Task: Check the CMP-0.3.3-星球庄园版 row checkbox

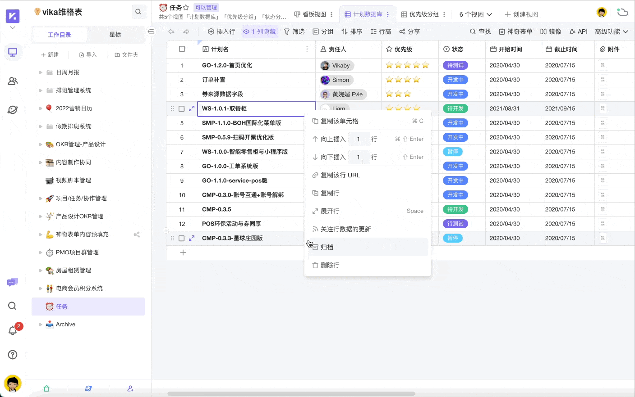Action: 182,238
